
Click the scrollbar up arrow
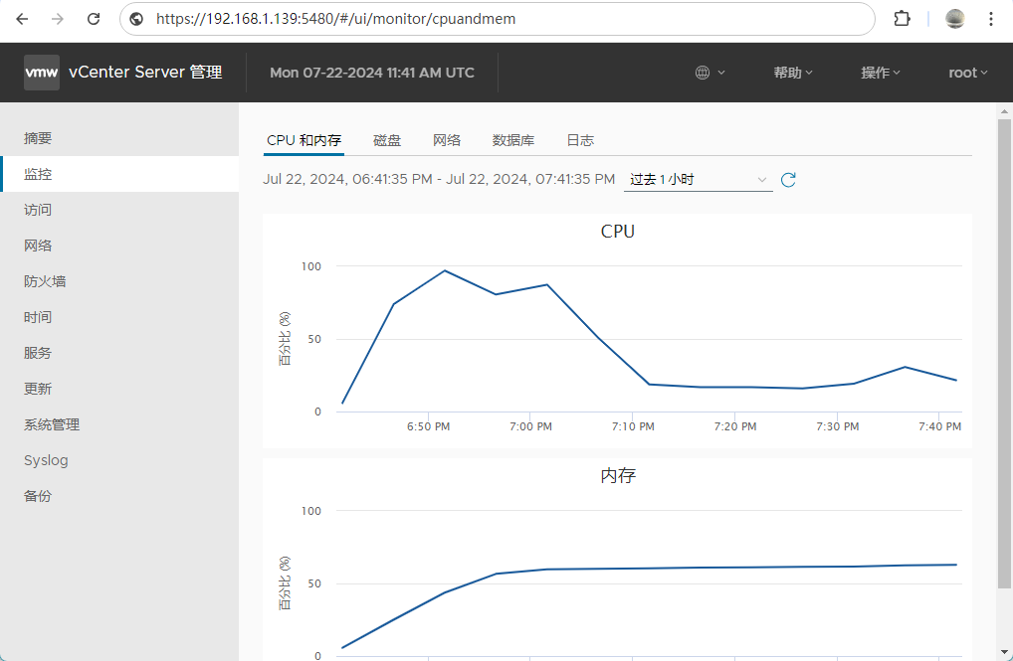click(1004, 111)
